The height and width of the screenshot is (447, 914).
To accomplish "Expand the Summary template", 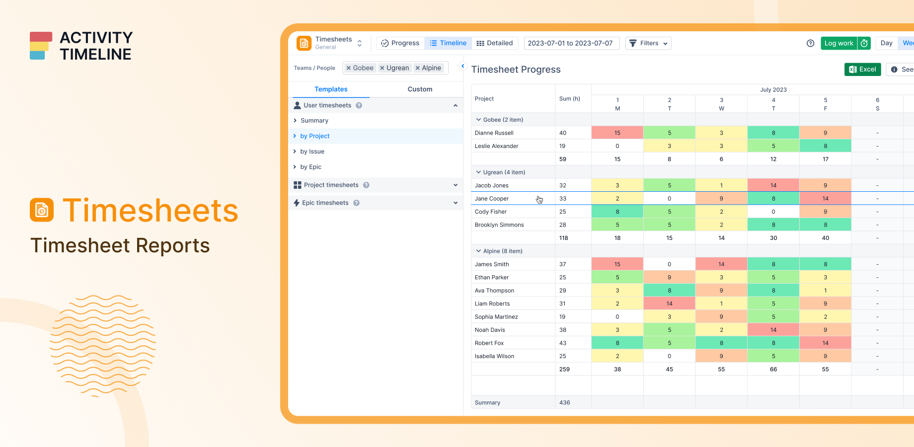I will coord(376,121).
